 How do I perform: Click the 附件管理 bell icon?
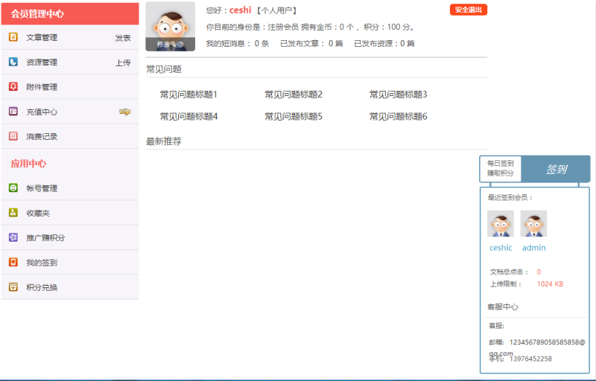pos(13,86)
